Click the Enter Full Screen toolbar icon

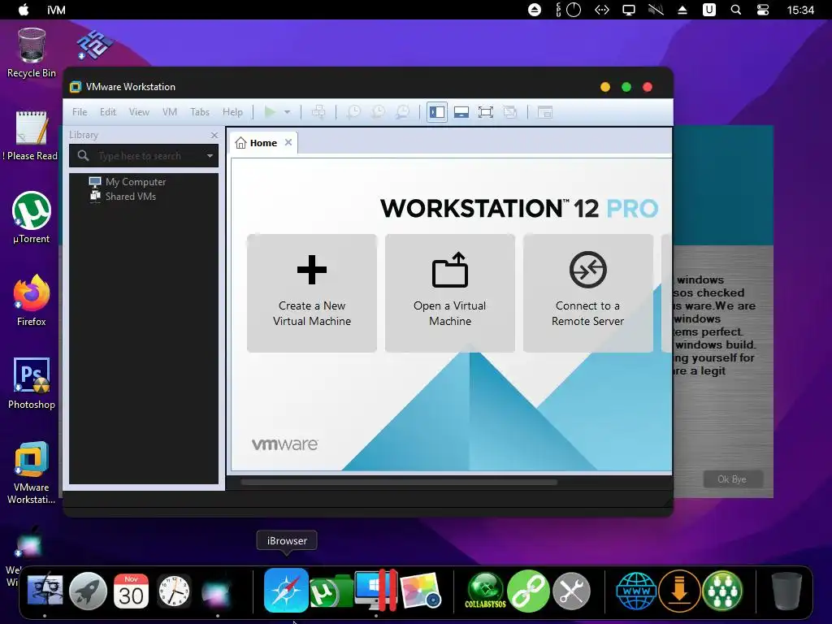coord(486,112)
